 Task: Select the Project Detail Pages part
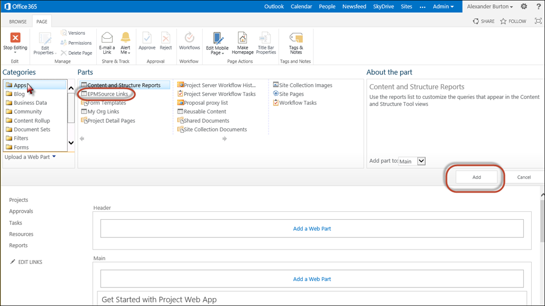click(108, 120)
